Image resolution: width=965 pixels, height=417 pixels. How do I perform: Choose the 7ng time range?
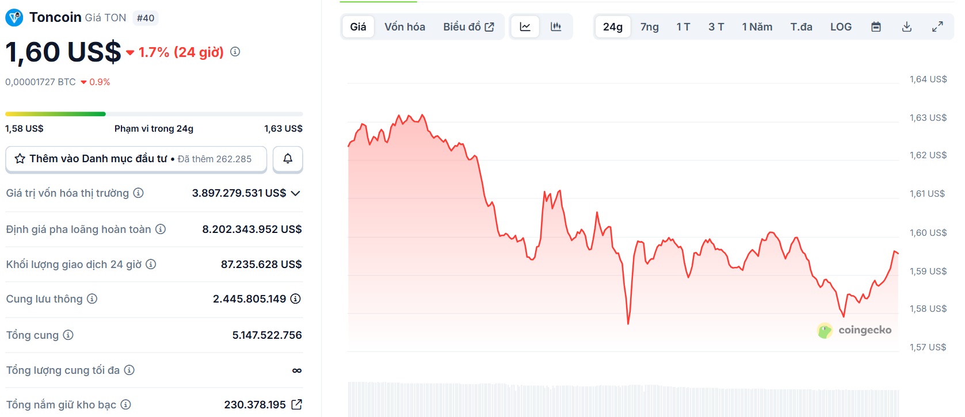coord(649,26)
